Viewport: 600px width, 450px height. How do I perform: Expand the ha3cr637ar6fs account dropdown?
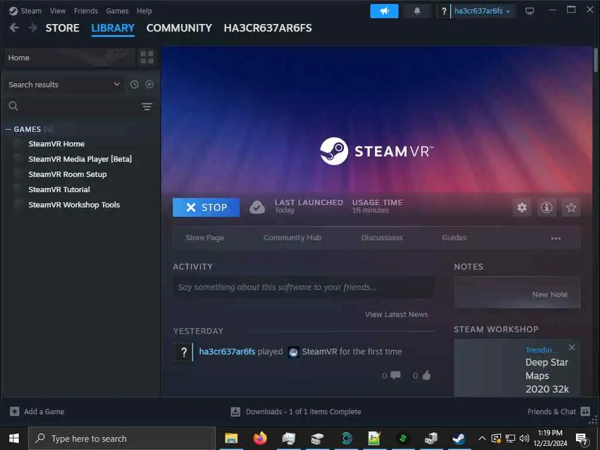[x=483, y=11]
